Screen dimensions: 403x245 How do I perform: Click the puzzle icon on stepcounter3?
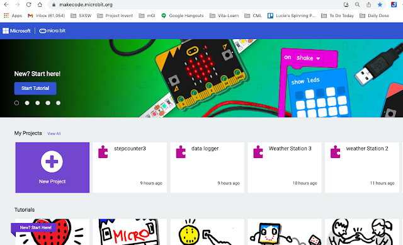[103, 152]
